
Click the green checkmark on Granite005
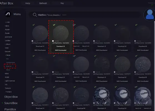pos(116,25)
